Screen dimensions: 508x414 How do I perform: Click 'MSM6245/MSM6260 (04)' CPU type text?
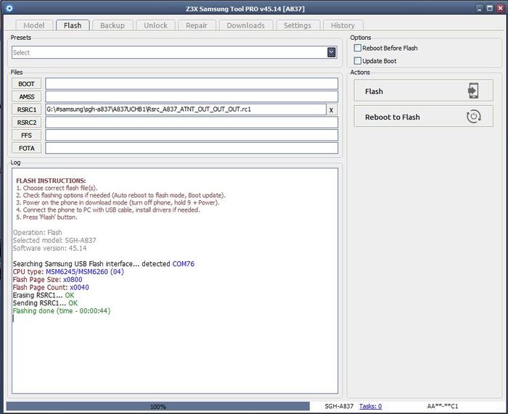85,272
